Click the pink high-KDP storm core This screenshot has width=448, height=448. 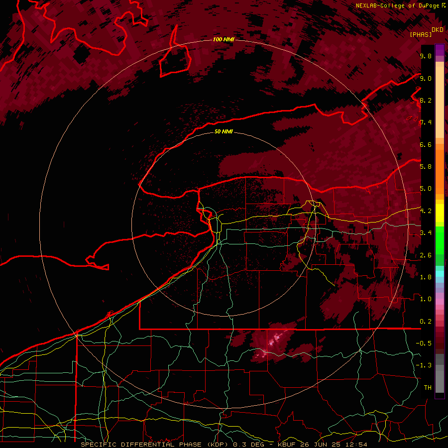click(275, 340)
